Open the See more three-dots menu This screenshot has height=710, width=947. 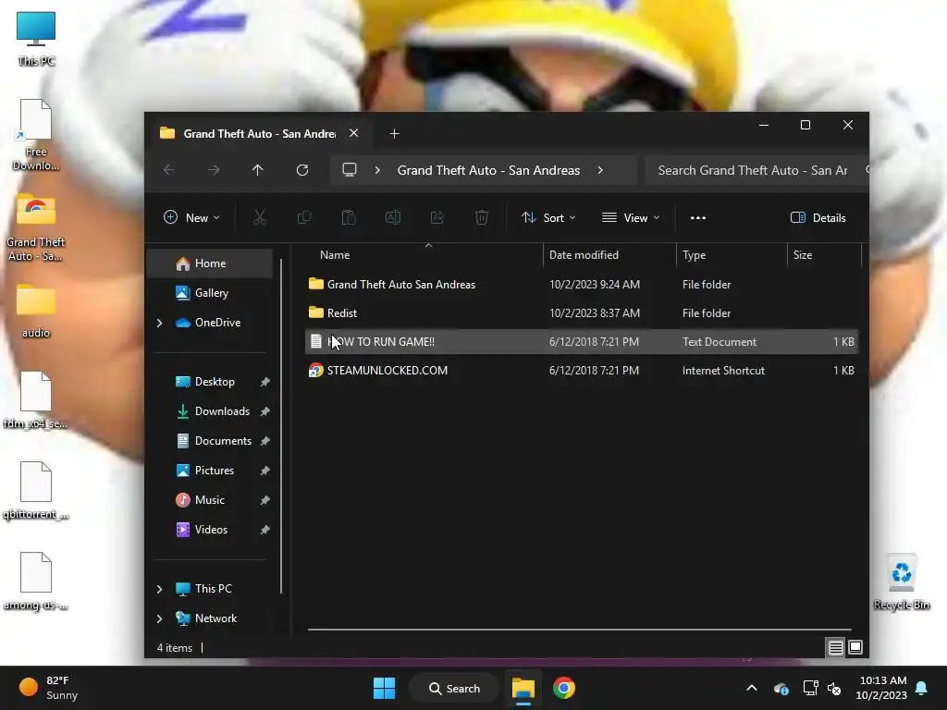pyautogui.click(x=698, y=218)
